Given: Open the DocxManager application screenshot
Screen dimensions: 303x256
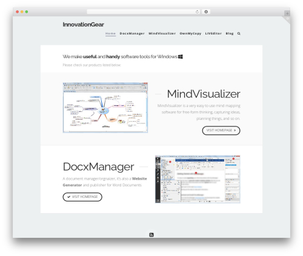Looking at the screenshot, I should tap(198, 179).
